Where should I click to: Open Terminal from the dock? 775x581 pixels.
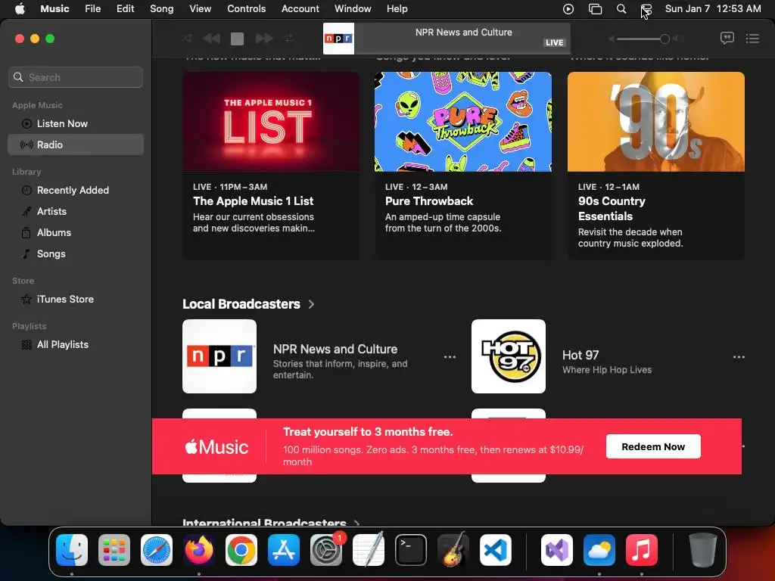pyautogui.click(x=411, y=550)
